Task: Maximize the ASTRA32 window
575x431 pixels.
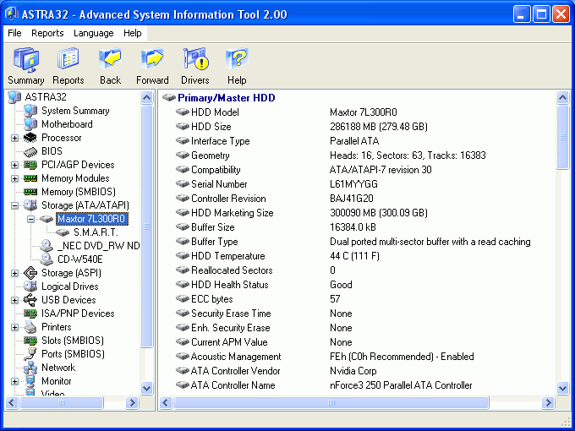Action: [x=541, y=14]
